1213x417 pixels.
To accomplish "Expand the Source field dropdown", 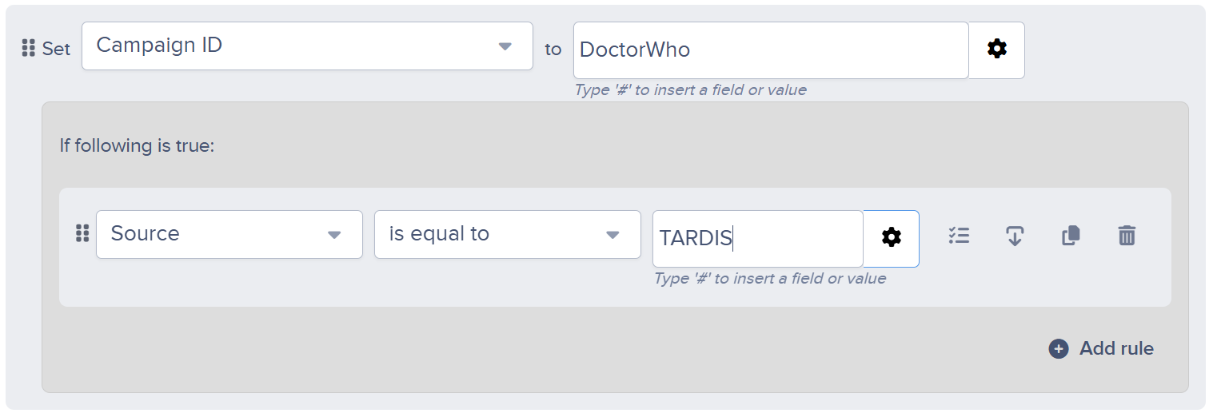I will pos(229,234).
